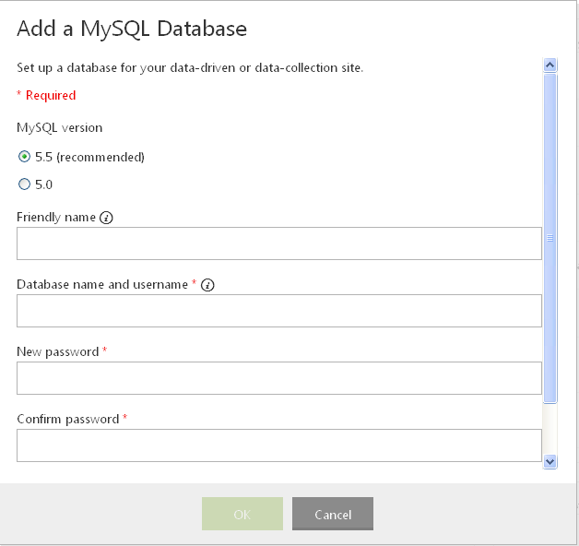Focus the New password input box
This screenshot has width=579, height=546.
279,378
